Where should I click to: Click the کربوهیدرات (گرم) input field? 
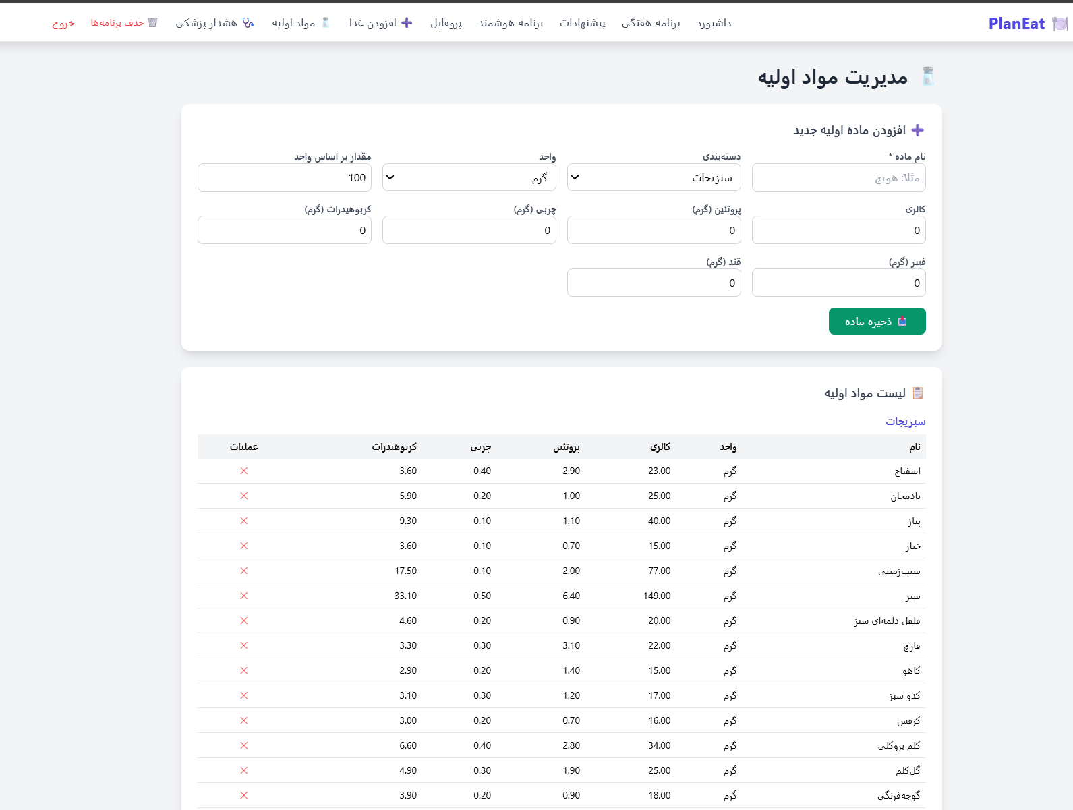tap(285, 230)
